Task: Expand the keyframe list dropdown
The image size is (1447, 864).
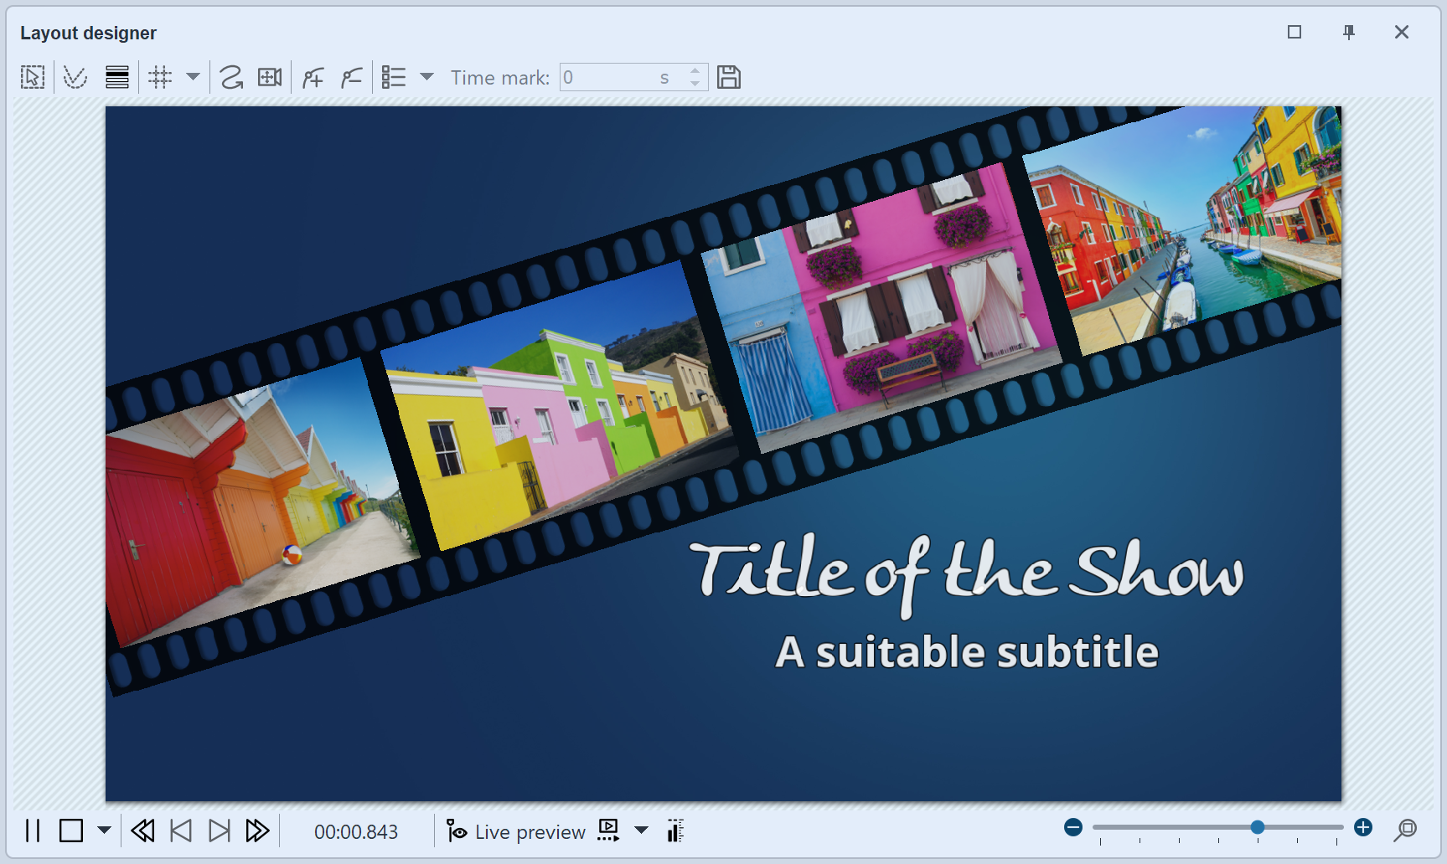Action: [x=429, y=77]
